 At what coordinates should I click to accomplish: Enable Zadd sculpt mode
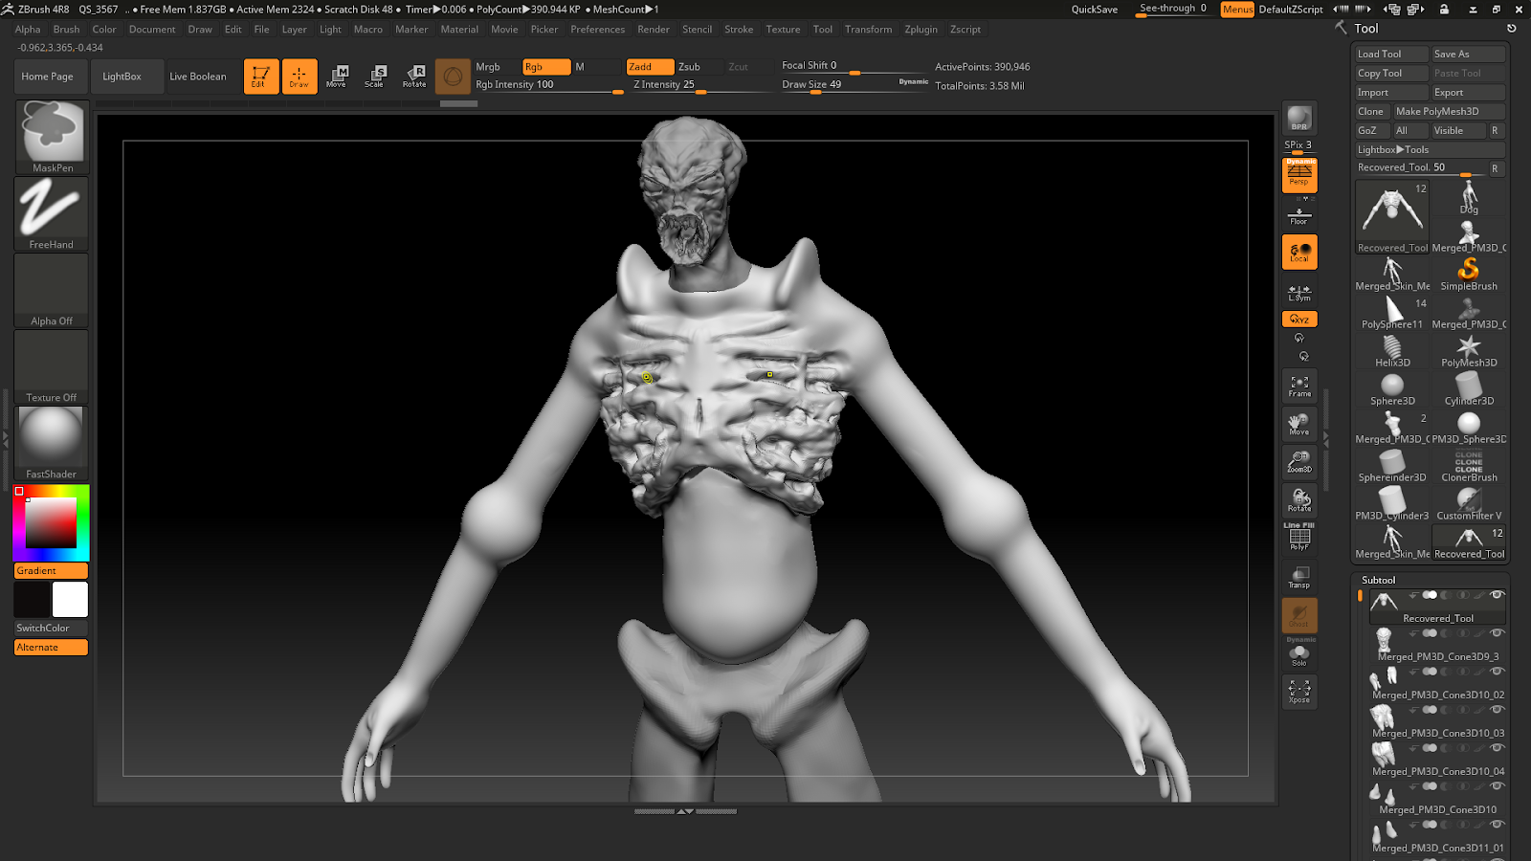650,67
